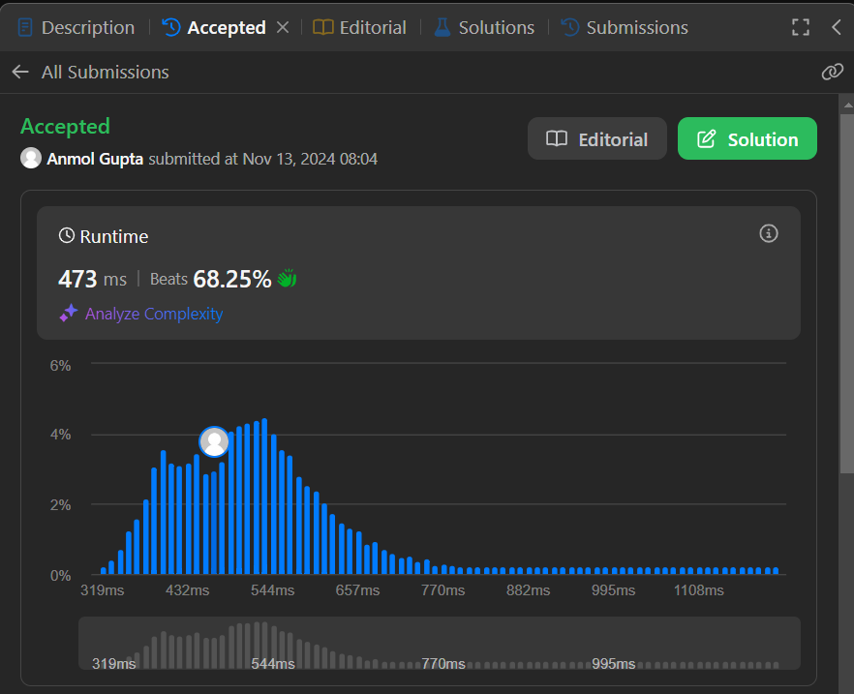Click the 473 ms runtime value
The image size is (854, 694).
click(x=92, y=279)
